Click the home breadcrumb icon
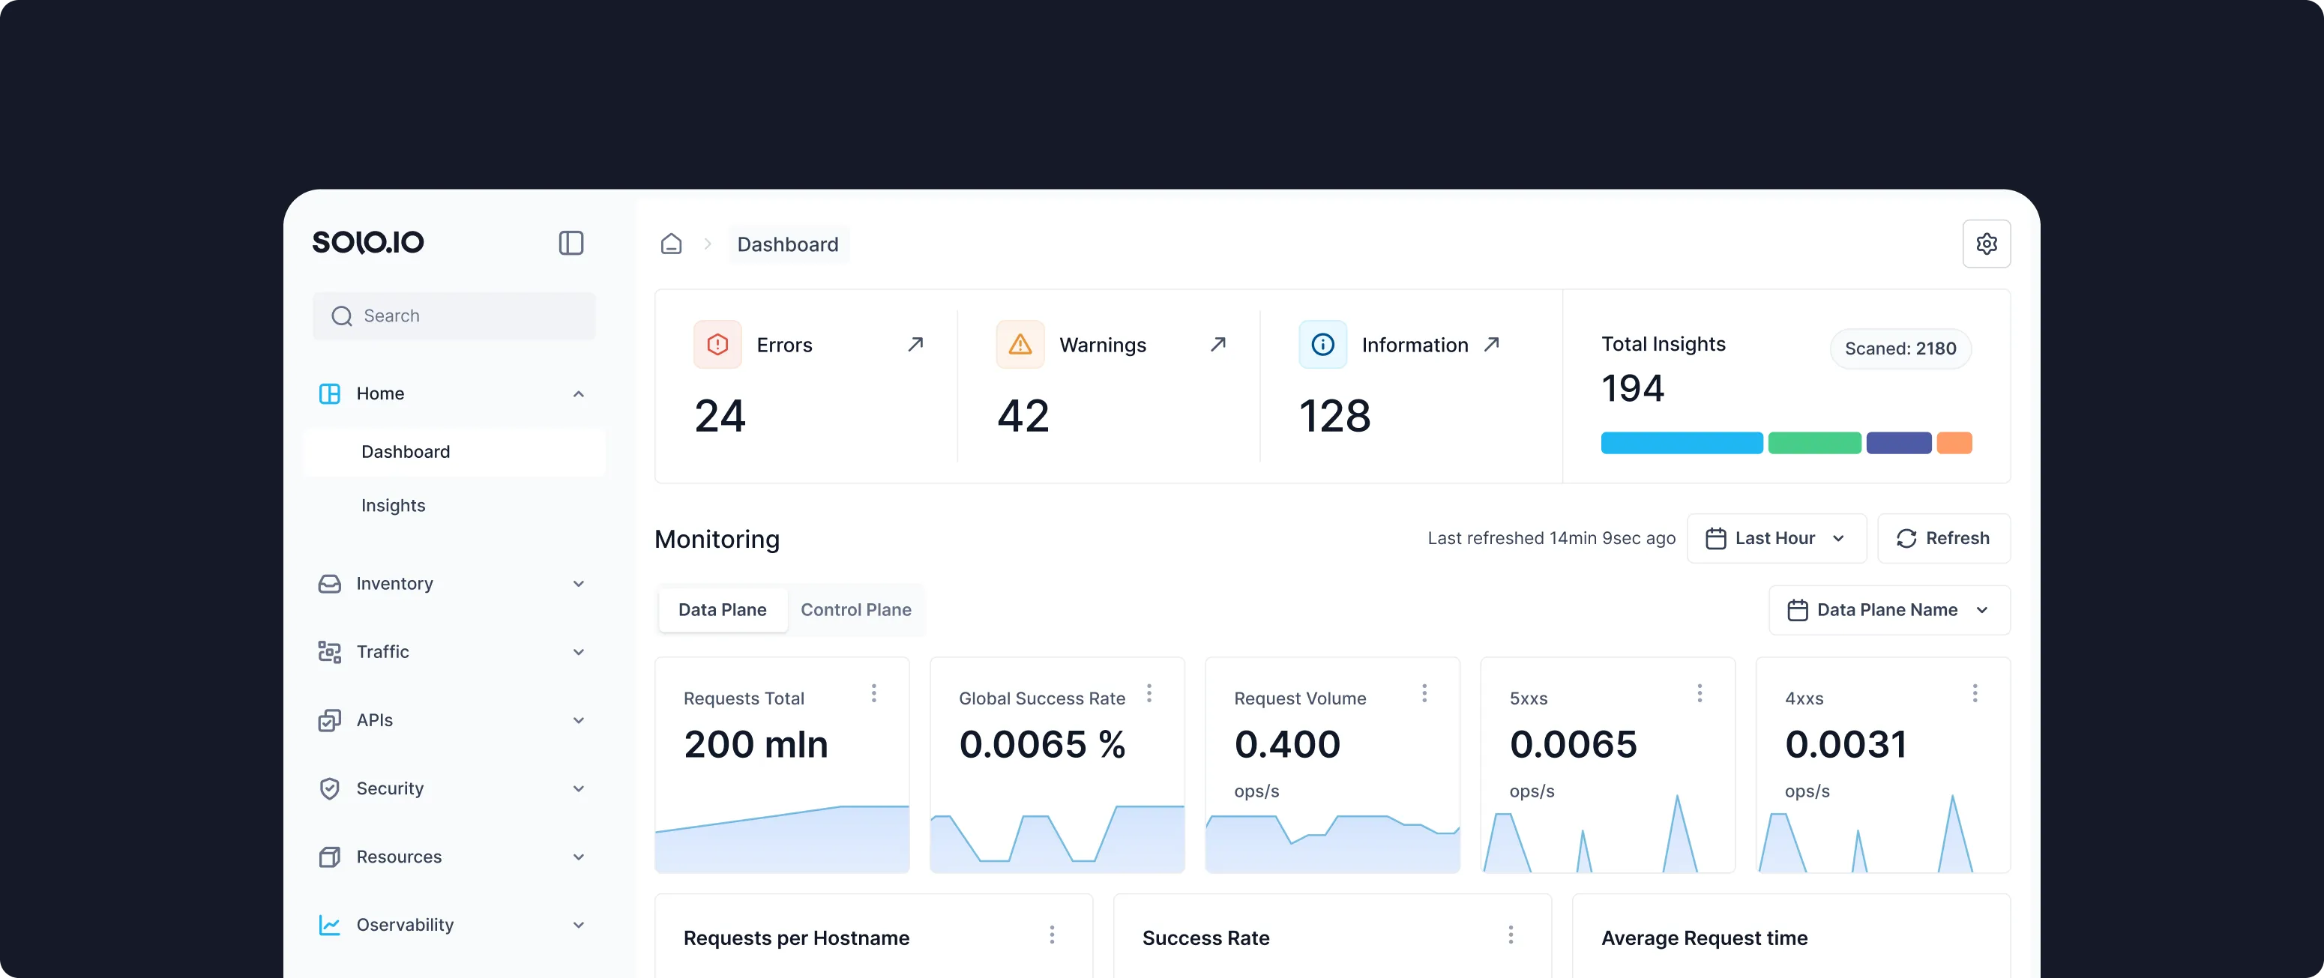 (671, 243)
